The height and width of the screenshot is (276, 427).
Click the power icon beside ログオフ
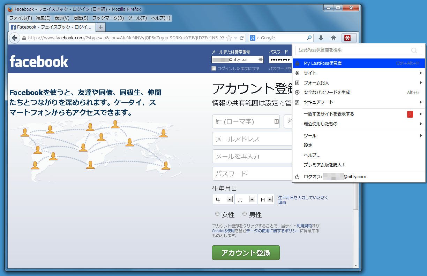pos(297,177)
